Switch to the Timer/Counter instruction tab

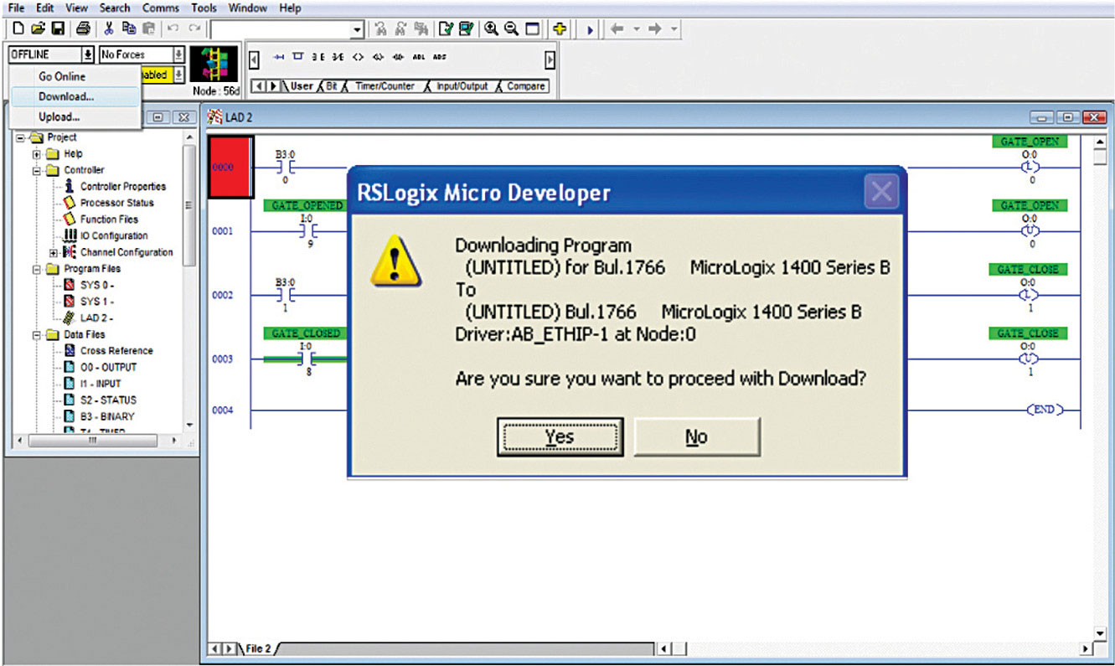pos(385,86)
